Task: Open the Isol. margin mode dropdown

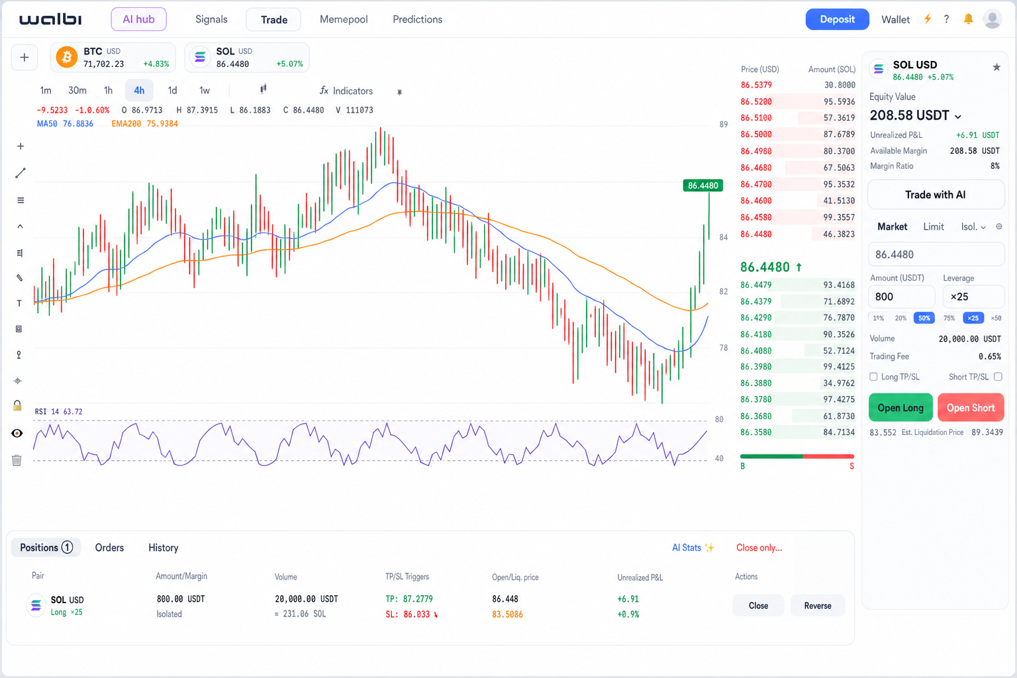Action: click(973, 226)
